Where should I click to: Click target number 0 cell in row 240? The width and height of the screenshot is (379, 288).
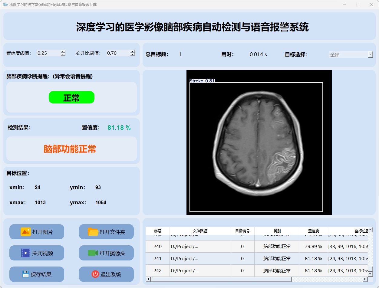tap(242, 247)
